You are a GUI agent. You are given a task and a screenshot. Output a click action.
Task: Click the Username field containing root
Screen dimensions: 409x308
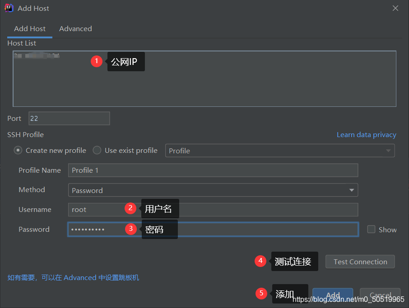click(213, 210)
